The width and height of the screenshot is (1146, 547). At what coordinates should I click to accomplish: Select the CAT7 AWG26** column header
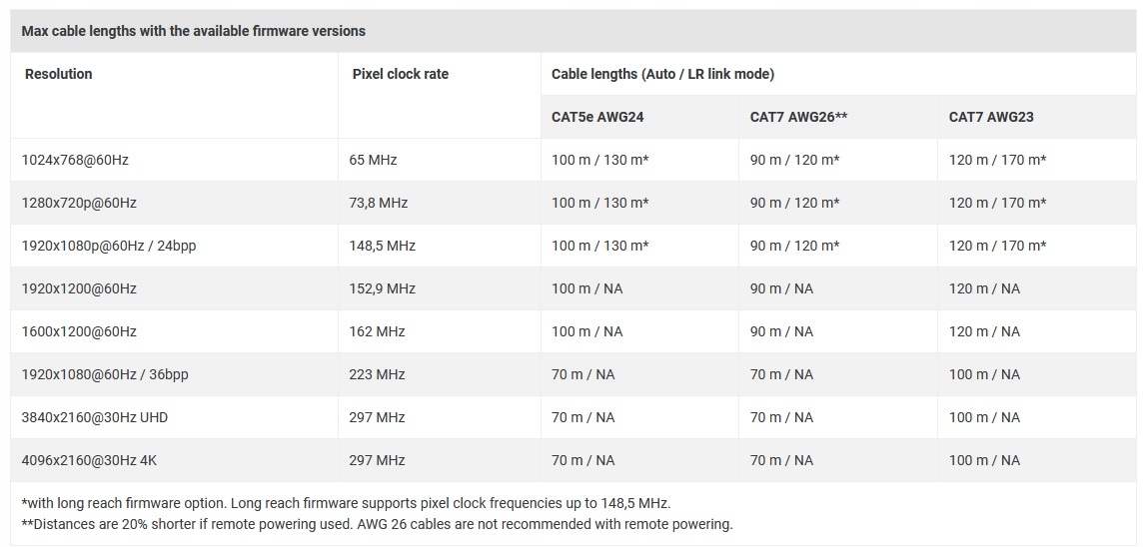click(798, 117)
